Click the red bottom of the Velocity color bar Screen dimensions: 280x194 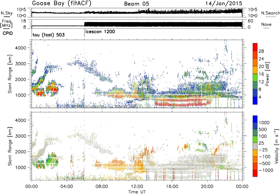(x=255, y=173)
